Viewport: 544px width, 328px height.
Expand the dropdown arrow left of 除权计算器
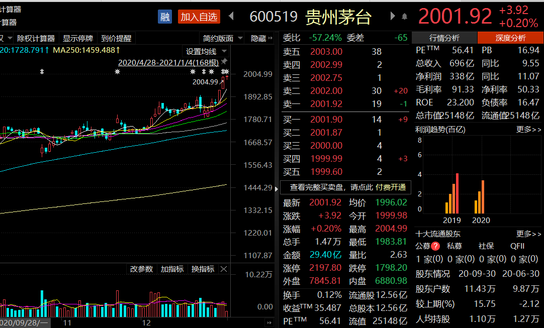[x=10, y=38]
